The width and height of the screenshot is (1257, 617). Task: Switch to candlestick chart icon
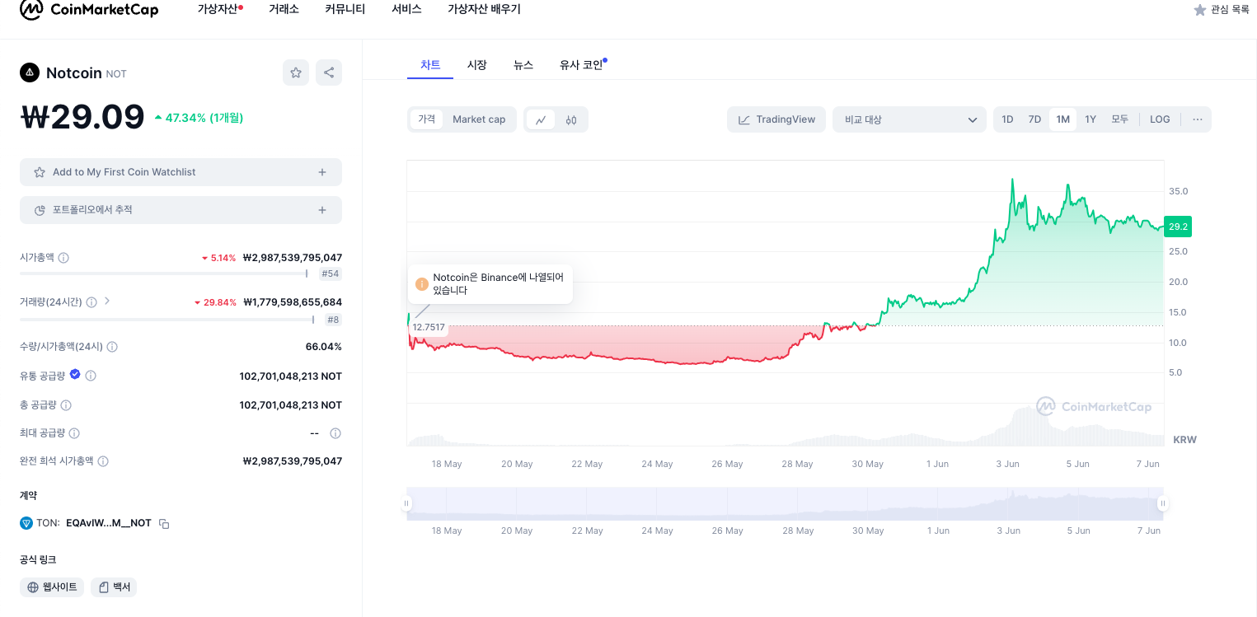point(571,119)
